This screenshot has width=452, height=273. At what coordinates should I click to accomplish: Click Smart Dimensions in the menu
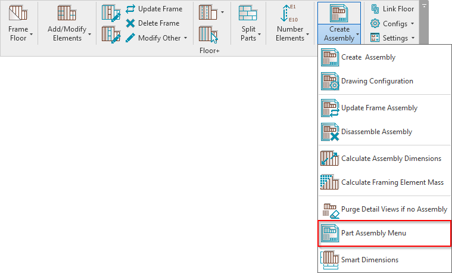click(370, 260)
